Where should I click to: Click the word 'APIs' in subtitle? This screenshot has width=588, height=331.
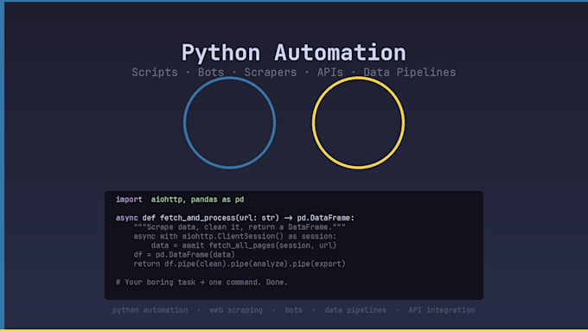coord(330,72)
